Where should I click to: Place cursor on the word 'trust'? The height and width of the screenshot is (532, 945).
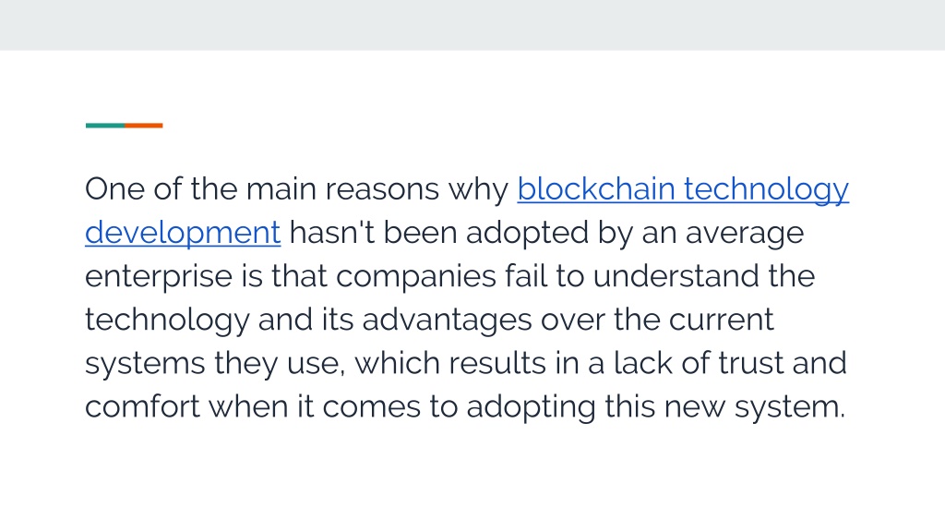(750, 363)
